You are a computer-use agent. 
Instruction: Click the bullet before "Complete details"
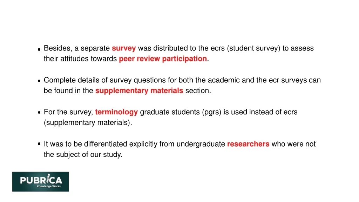[39, 81]
